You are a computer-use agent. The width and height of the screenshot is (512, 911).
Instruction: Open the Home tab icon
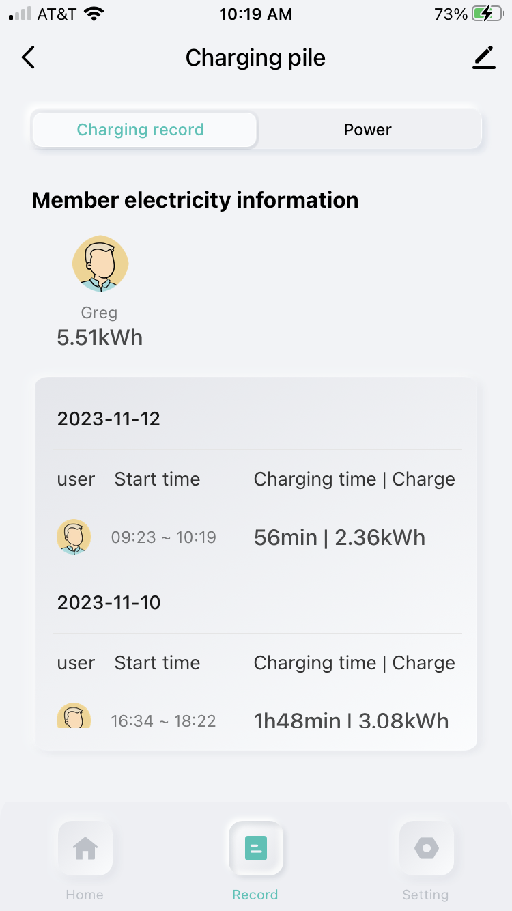click(x=85, y=849)
